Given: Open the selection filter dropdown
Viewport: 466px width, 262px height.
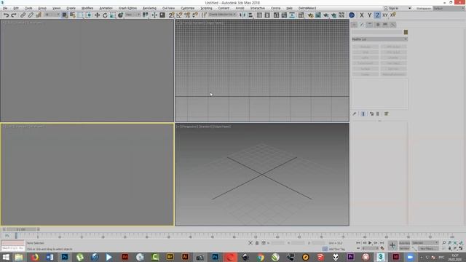Looking at the screenshot, I should click(x=52, y=15).
